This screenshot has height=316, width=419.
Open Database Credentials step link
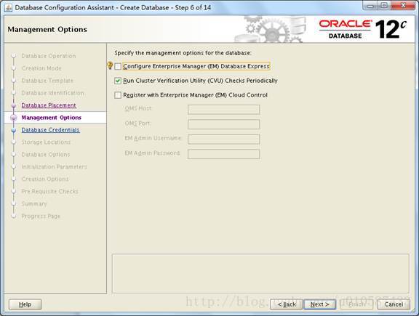(50, 130)
